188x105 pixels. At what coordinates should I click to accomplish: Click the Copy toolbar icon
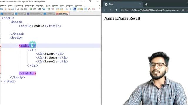(22, 9)
